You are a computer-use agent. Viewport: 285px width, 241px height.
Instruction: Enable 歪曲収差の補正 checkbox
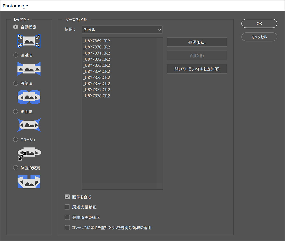[67, 217]
